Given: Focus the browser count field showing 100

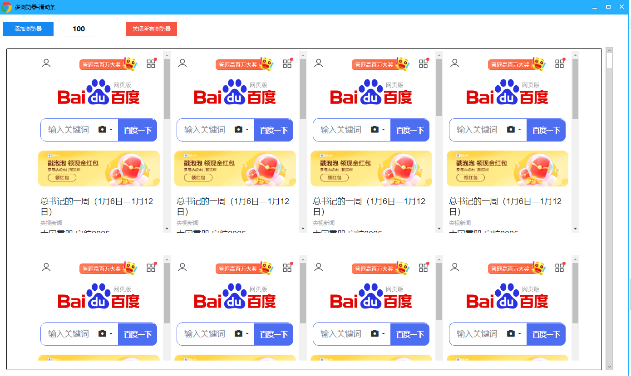Looking at the screenshot, I should 79,29.
